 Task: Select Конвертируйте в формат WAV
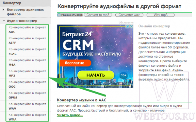27,106
